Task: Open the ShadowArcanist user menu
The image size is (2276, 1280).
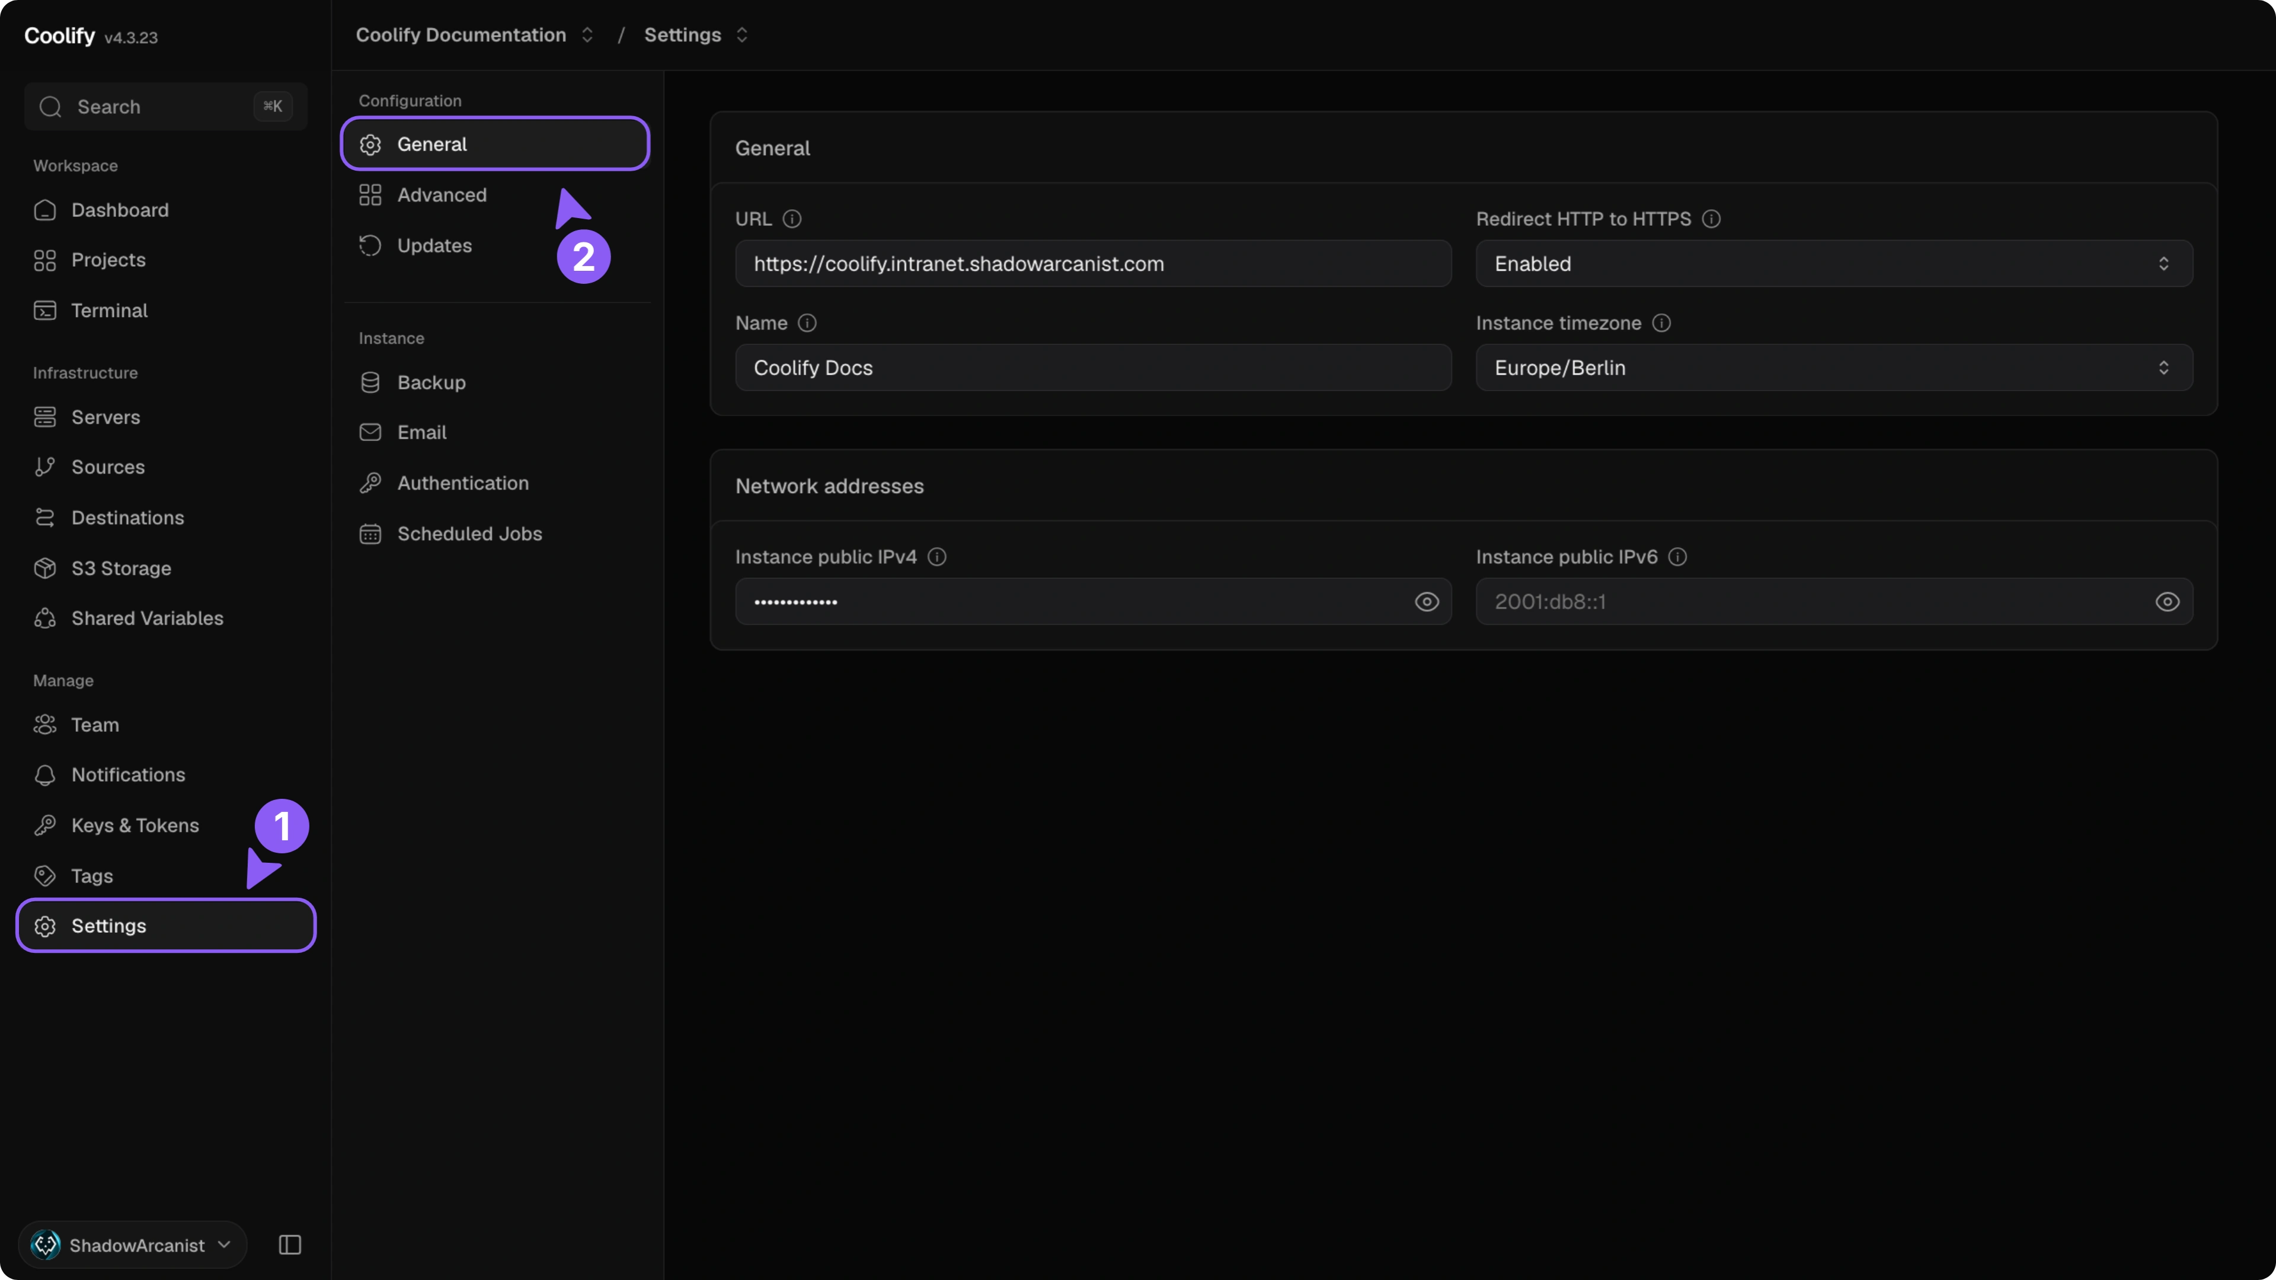Action: (132, 1244)
